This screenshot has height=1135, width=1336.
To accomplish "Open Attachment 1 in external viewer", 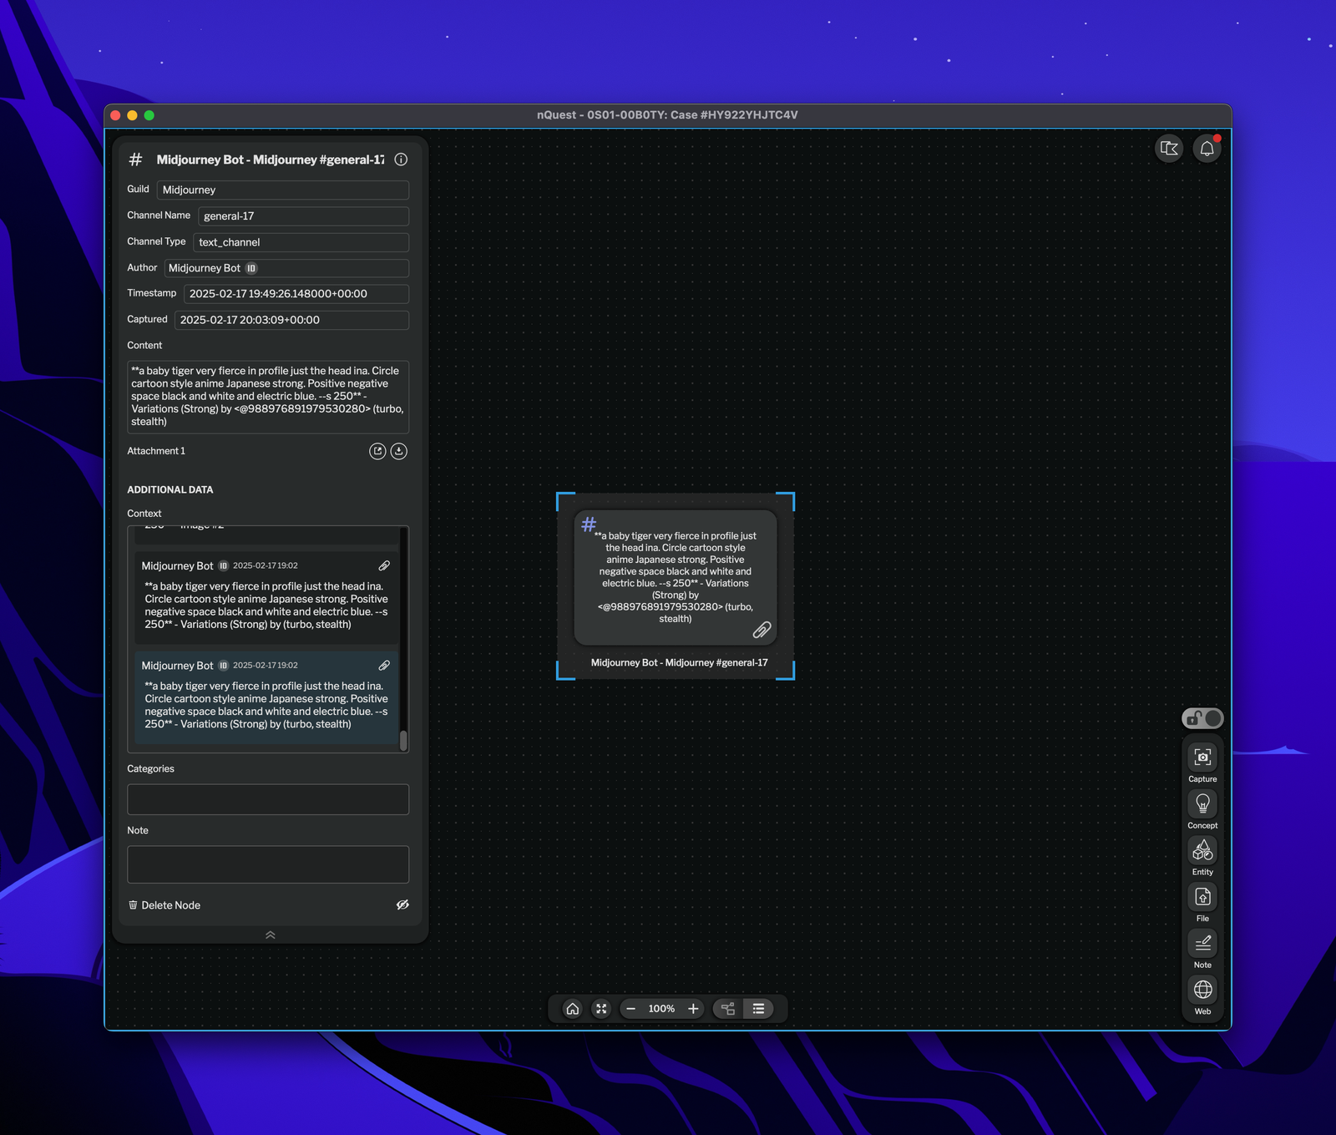I will tap(377, 451).
